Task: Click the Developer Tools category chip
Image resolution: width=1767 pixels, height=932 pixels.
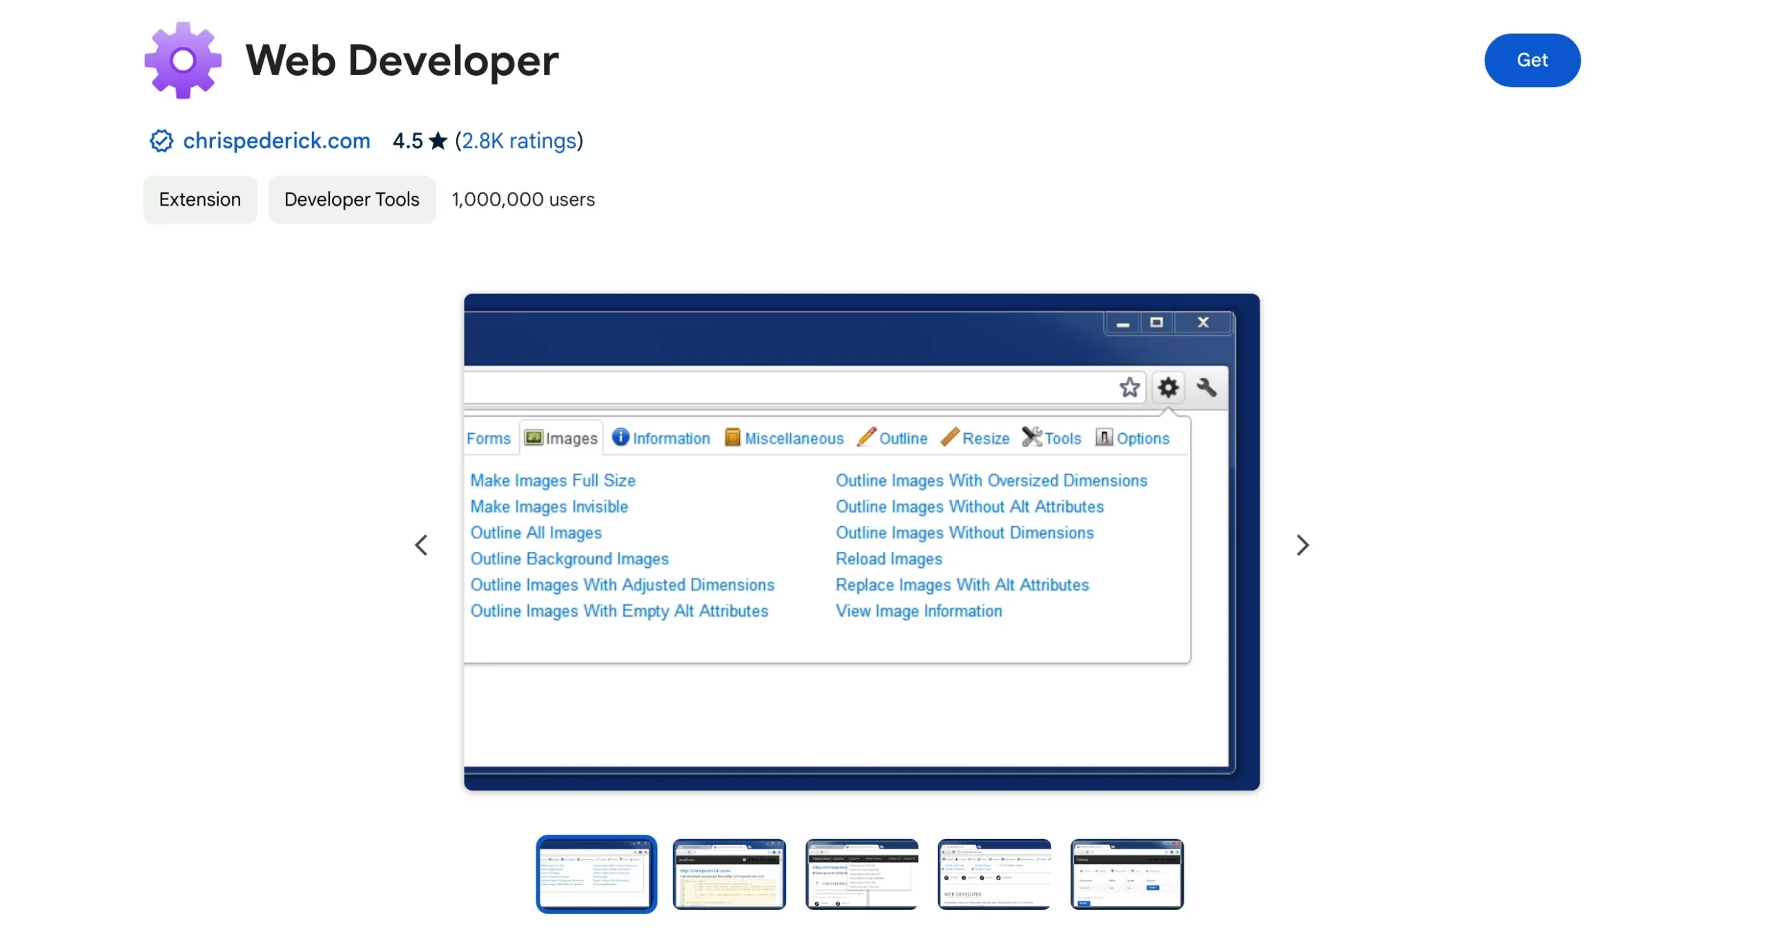Action: (351, 199)
